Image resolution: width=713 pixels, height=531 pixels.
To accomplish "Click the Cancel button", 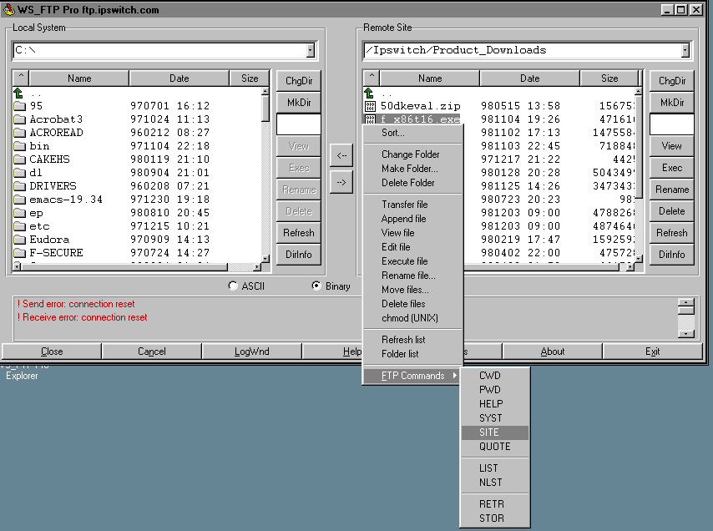I will point(151,351).
